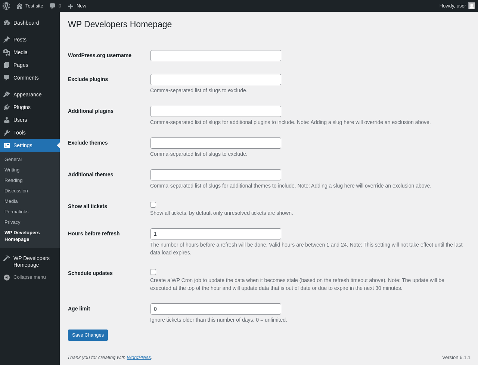Enable the Schedule updates checkbox
Image resolution: width=478 pixels, height=365 pixels.
[153, 272]
